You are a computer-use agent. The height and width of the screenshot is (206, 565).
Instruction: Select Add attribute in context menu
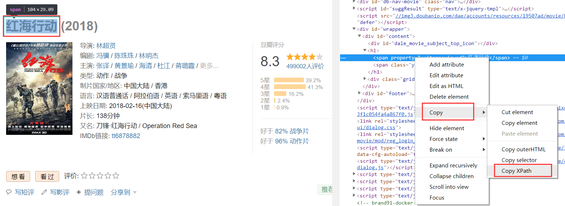pos(447,64)
